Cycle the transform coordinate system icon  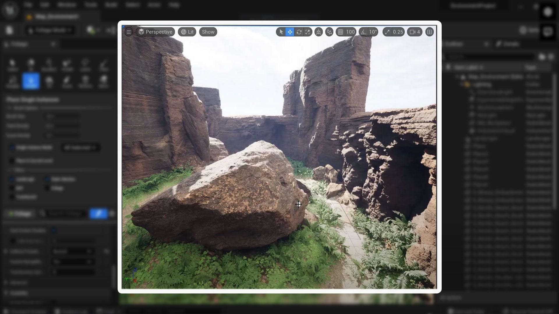coord(319,32)
